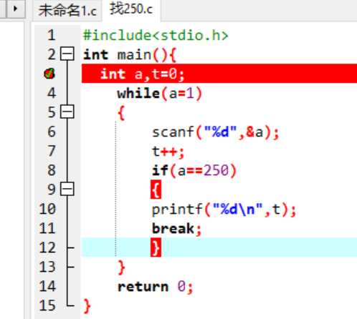357x319 pixels.
Task: Click the opening brace on line 5
Action: 121,113
